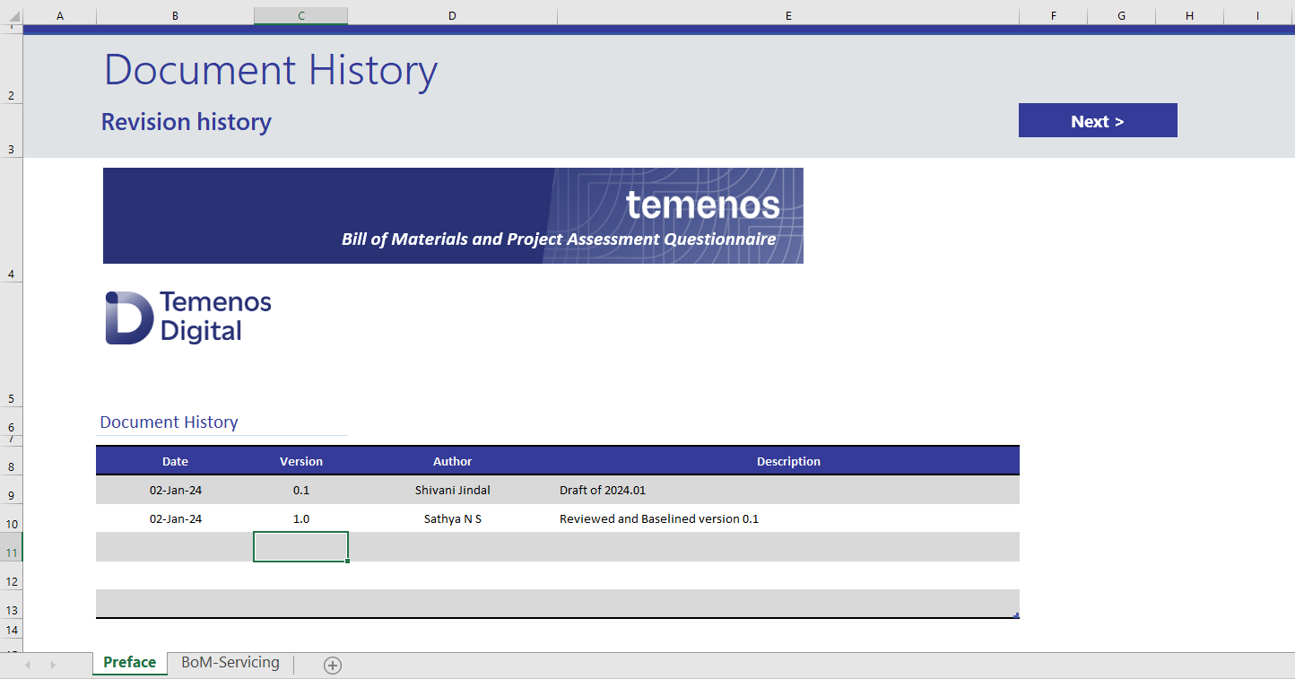The height and width of the screenshot is (679, 1295).
Task: Select the date cell in the Shivani Jindal row
Action: 175,490
